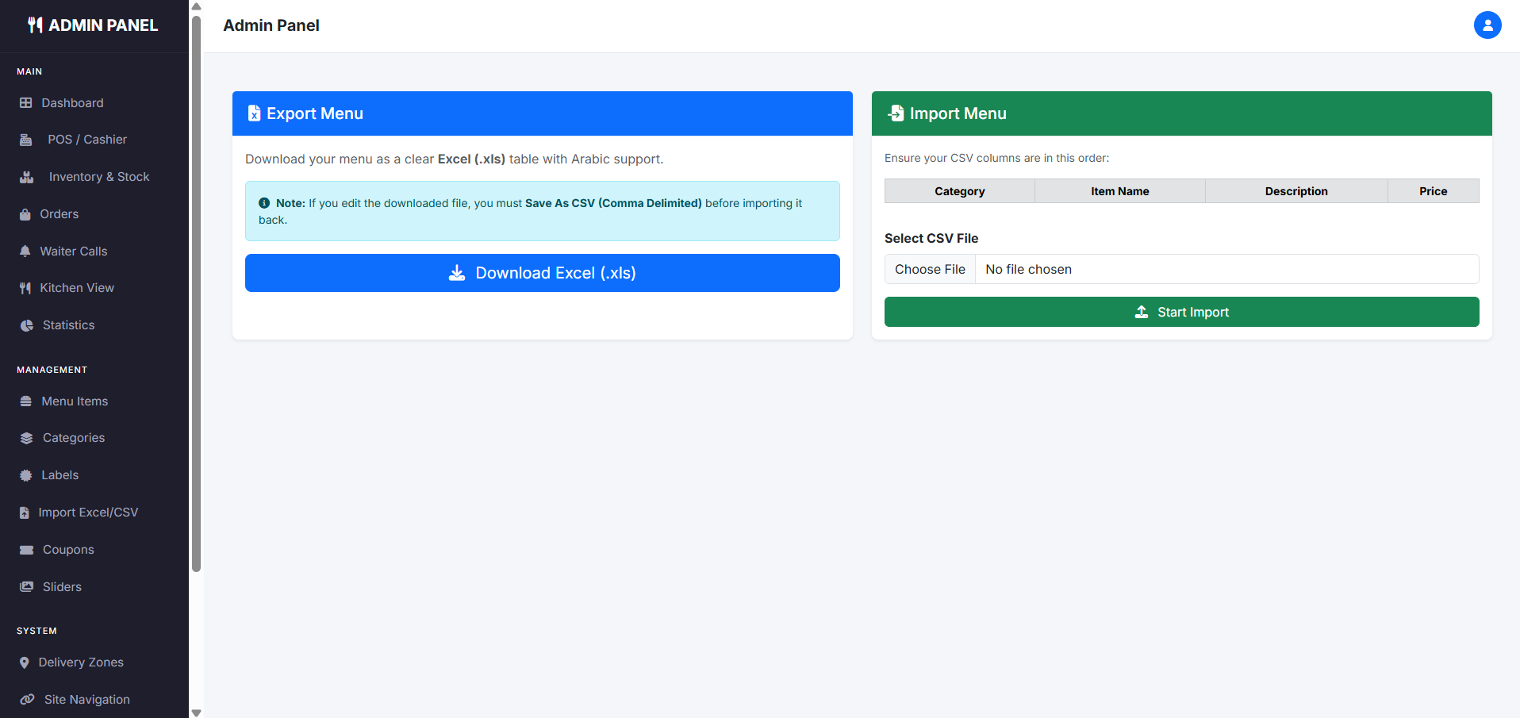Click the POS / Cashier register icon

(26, 140)
